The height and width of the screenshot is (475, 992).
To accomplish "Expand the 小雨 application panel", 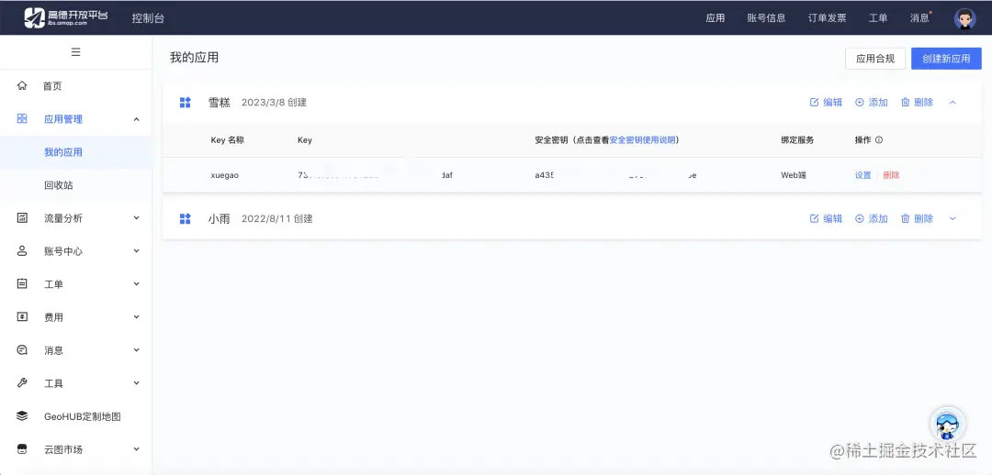I will point(953,218).
